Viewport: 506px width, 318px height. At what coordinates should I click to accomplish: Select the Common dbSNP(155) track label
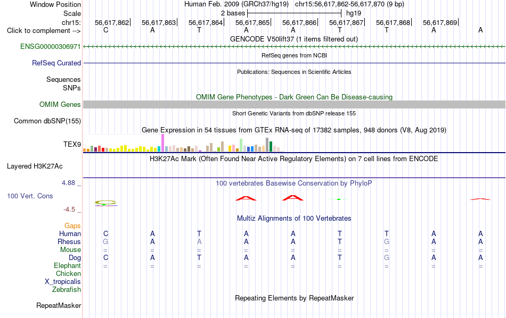pos(47,121)
